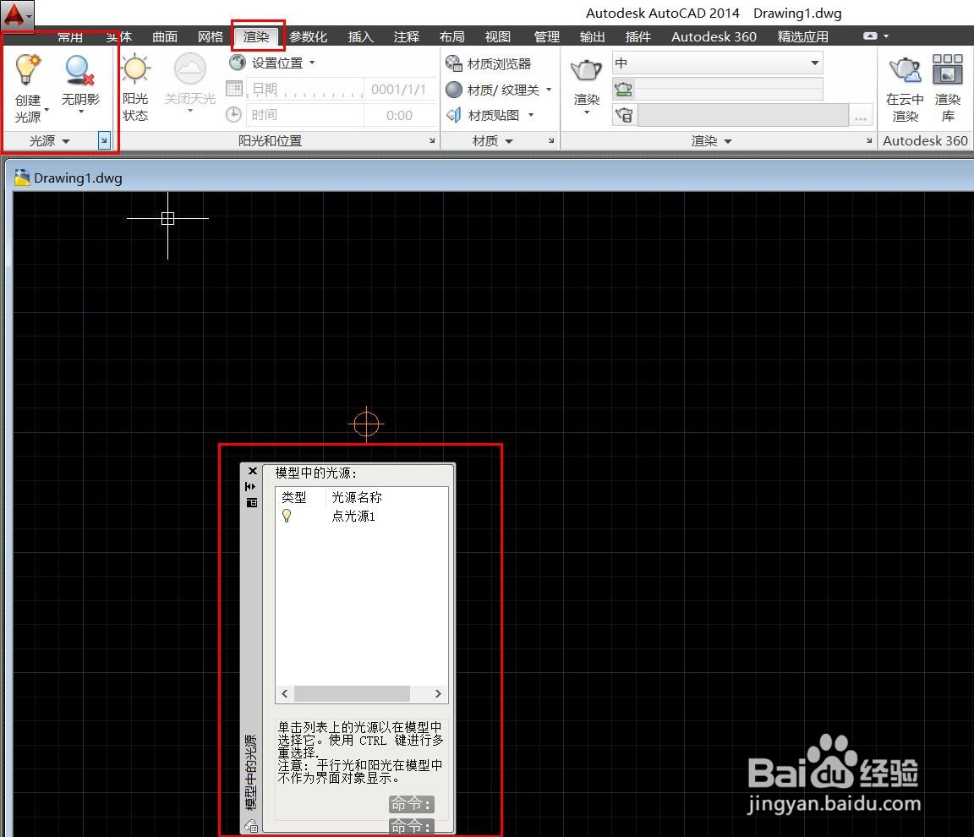
Task: Click the point light bulb icon in list
Action: (287, 516)
